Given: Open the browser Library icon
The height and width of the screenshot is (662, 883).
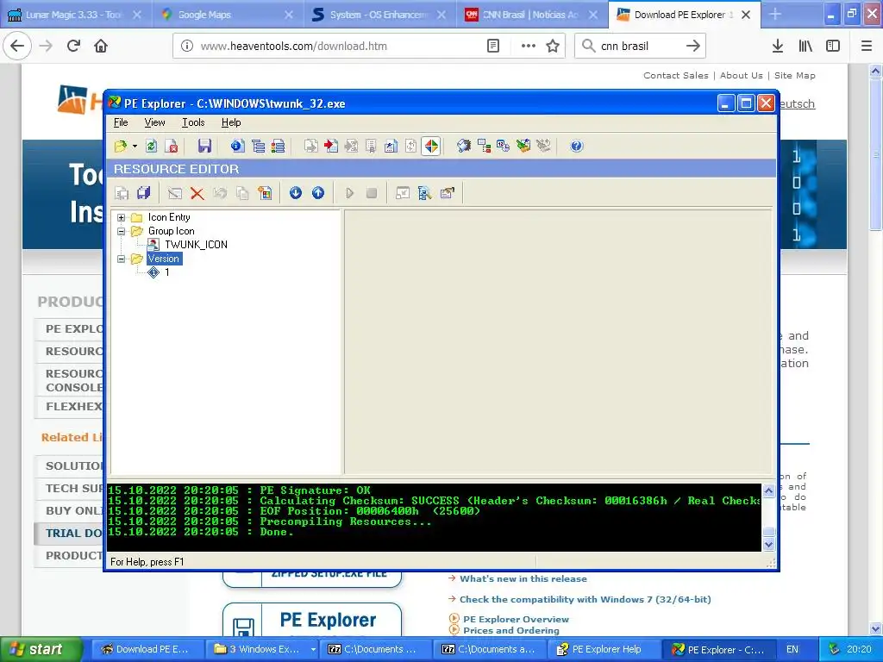Looking at the screenshot, I should coord(805,47).
